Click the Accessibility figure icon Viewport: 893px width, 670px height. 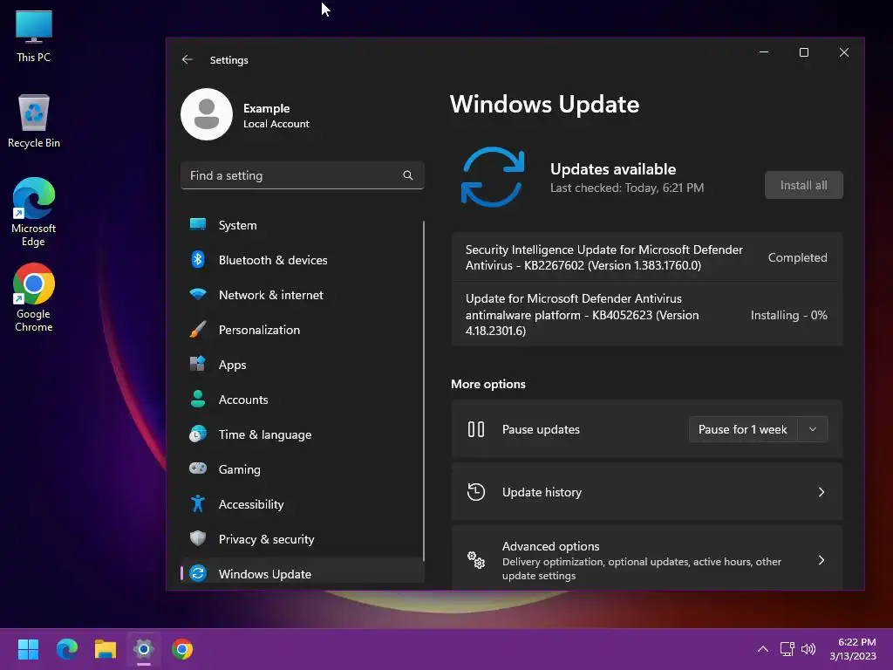[198, 503]
